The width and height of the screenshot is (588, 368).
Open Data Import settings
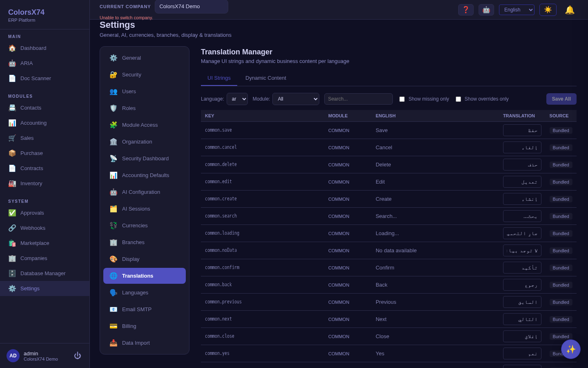145,343
